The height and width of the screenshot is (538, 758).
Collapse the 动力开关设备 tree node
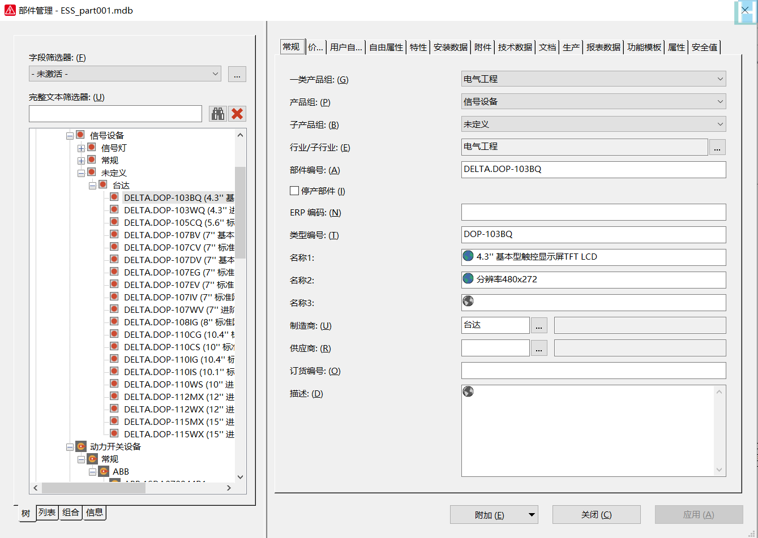[70, 447]
